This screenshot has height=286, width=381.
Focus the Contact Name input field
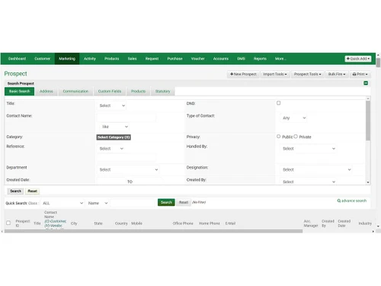coord(126,117)
